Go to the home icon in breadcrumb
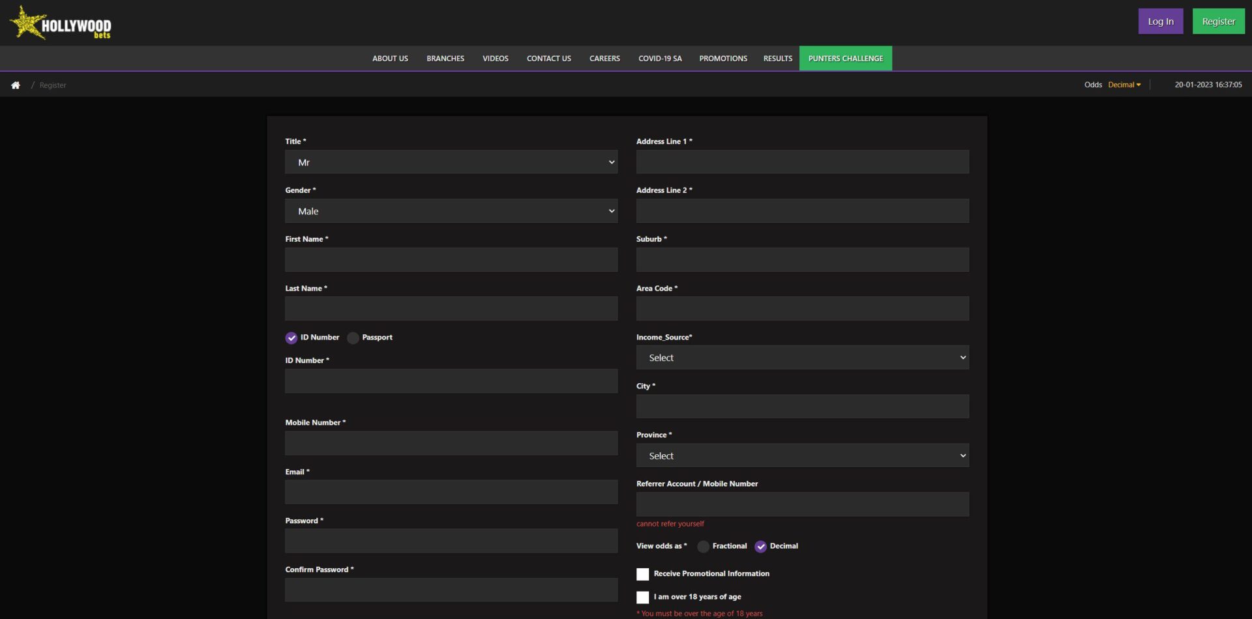 click(x=16, y=85)
